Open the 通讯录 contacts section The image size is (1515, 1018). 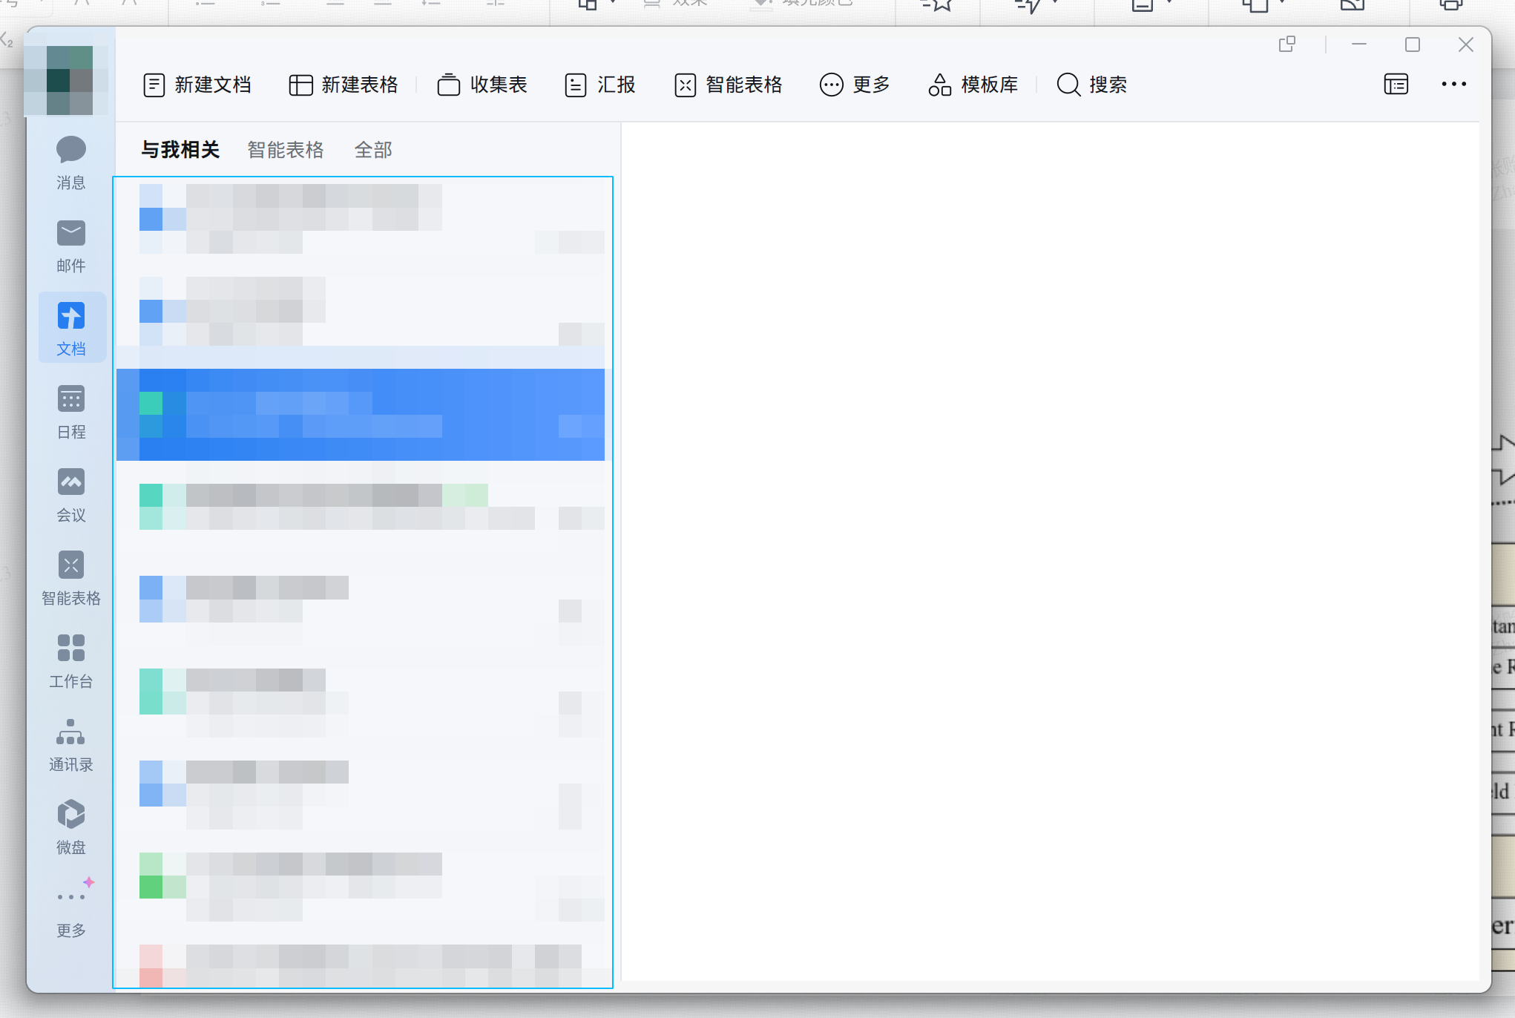pos(71,745)
